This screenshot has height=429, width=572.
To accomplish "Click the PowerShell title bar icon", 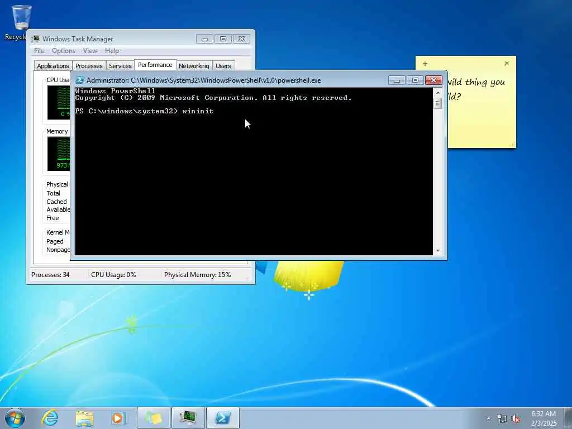I will tap(80, 80).
